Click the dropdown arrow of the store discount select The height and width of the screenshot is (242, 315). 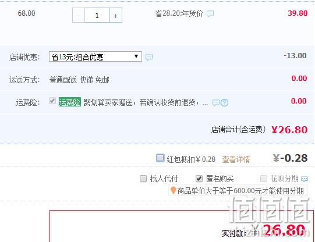pos(136,56)
